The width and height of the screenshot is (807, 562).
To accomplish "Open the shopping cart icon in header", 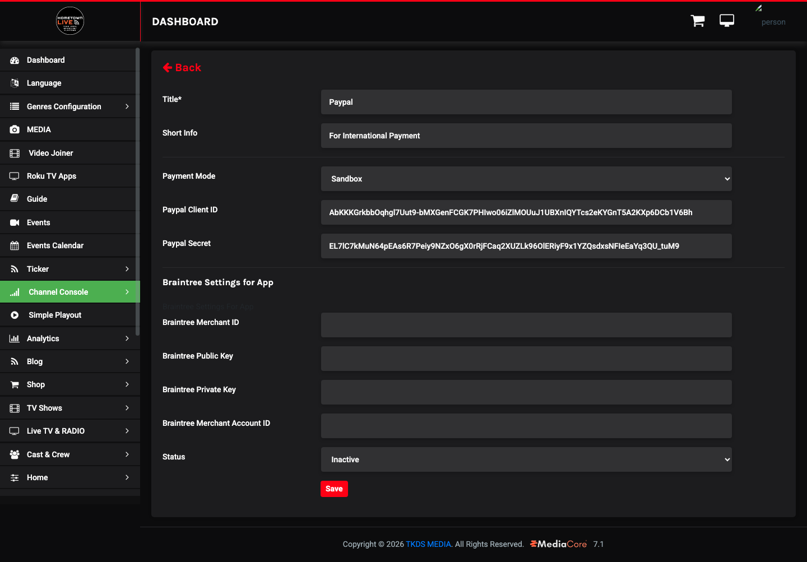I will click(698, 21).
